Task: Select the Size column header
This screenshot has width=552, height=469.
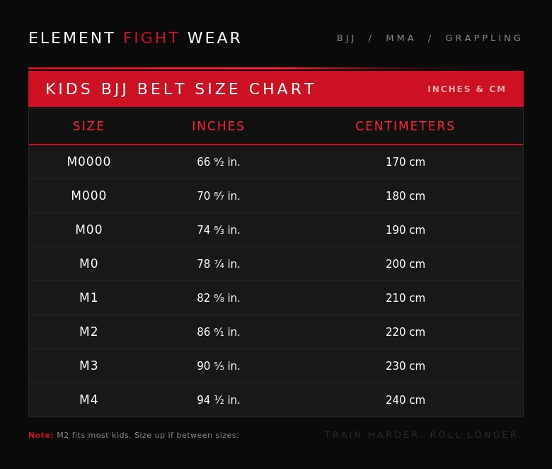Action: [89, 126]
